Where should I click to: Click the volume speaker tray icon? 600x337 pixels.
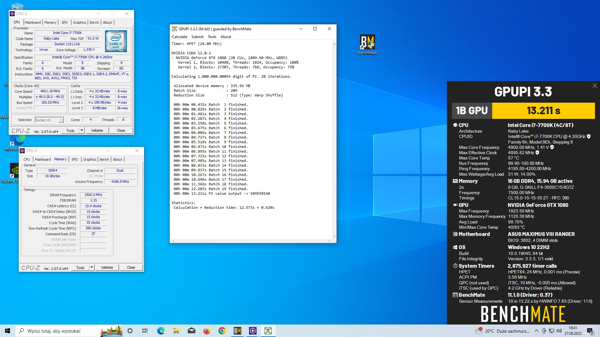point(559,331)
